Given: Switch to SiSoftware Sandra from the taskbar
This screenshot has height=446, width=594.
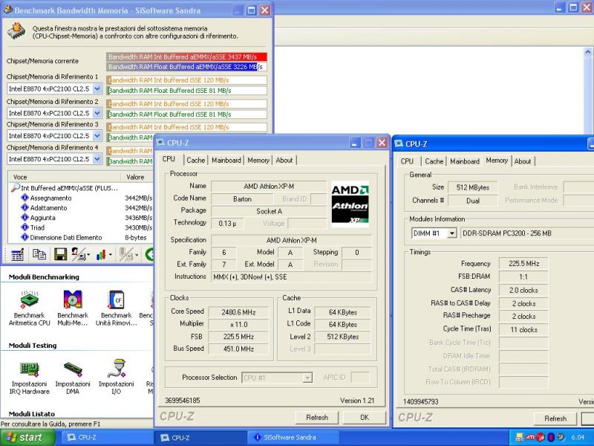Looking at the screenshot, I should coord(293,438).
